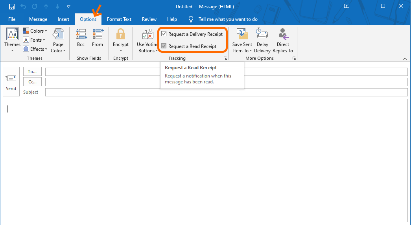Click the Cc... button
This screenshot has height=225, width=411.
pyautogui.click(x=33, y=82)
